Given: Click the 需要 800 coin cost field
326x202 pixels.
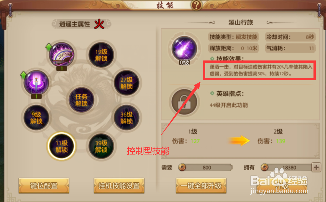Looking at the screenshot, I should pyautogui.click(x=205, y=167).
